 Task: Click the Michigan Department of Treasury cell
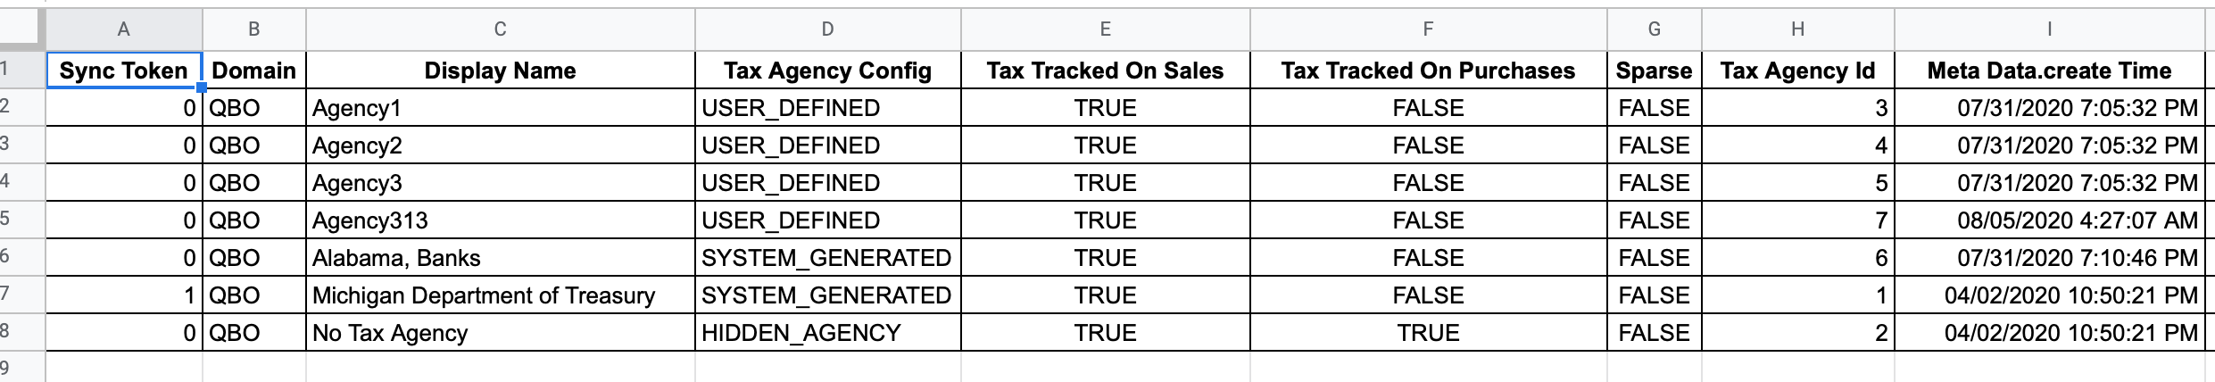click(500, 295)
